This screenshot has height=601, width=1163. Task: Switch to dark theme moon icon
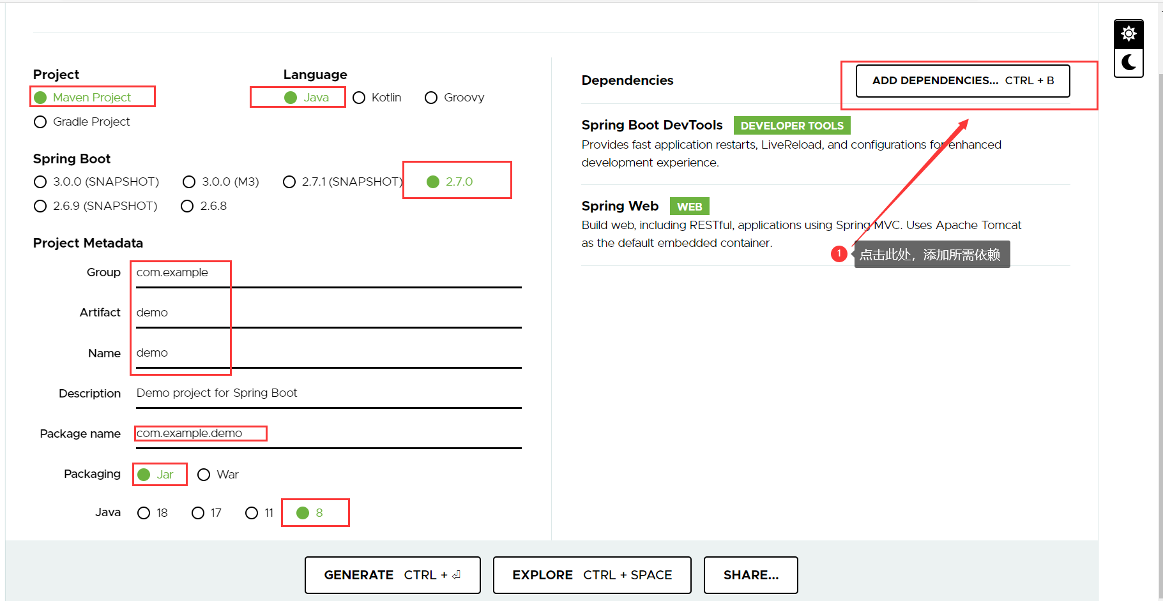(x=1129, y=63)
